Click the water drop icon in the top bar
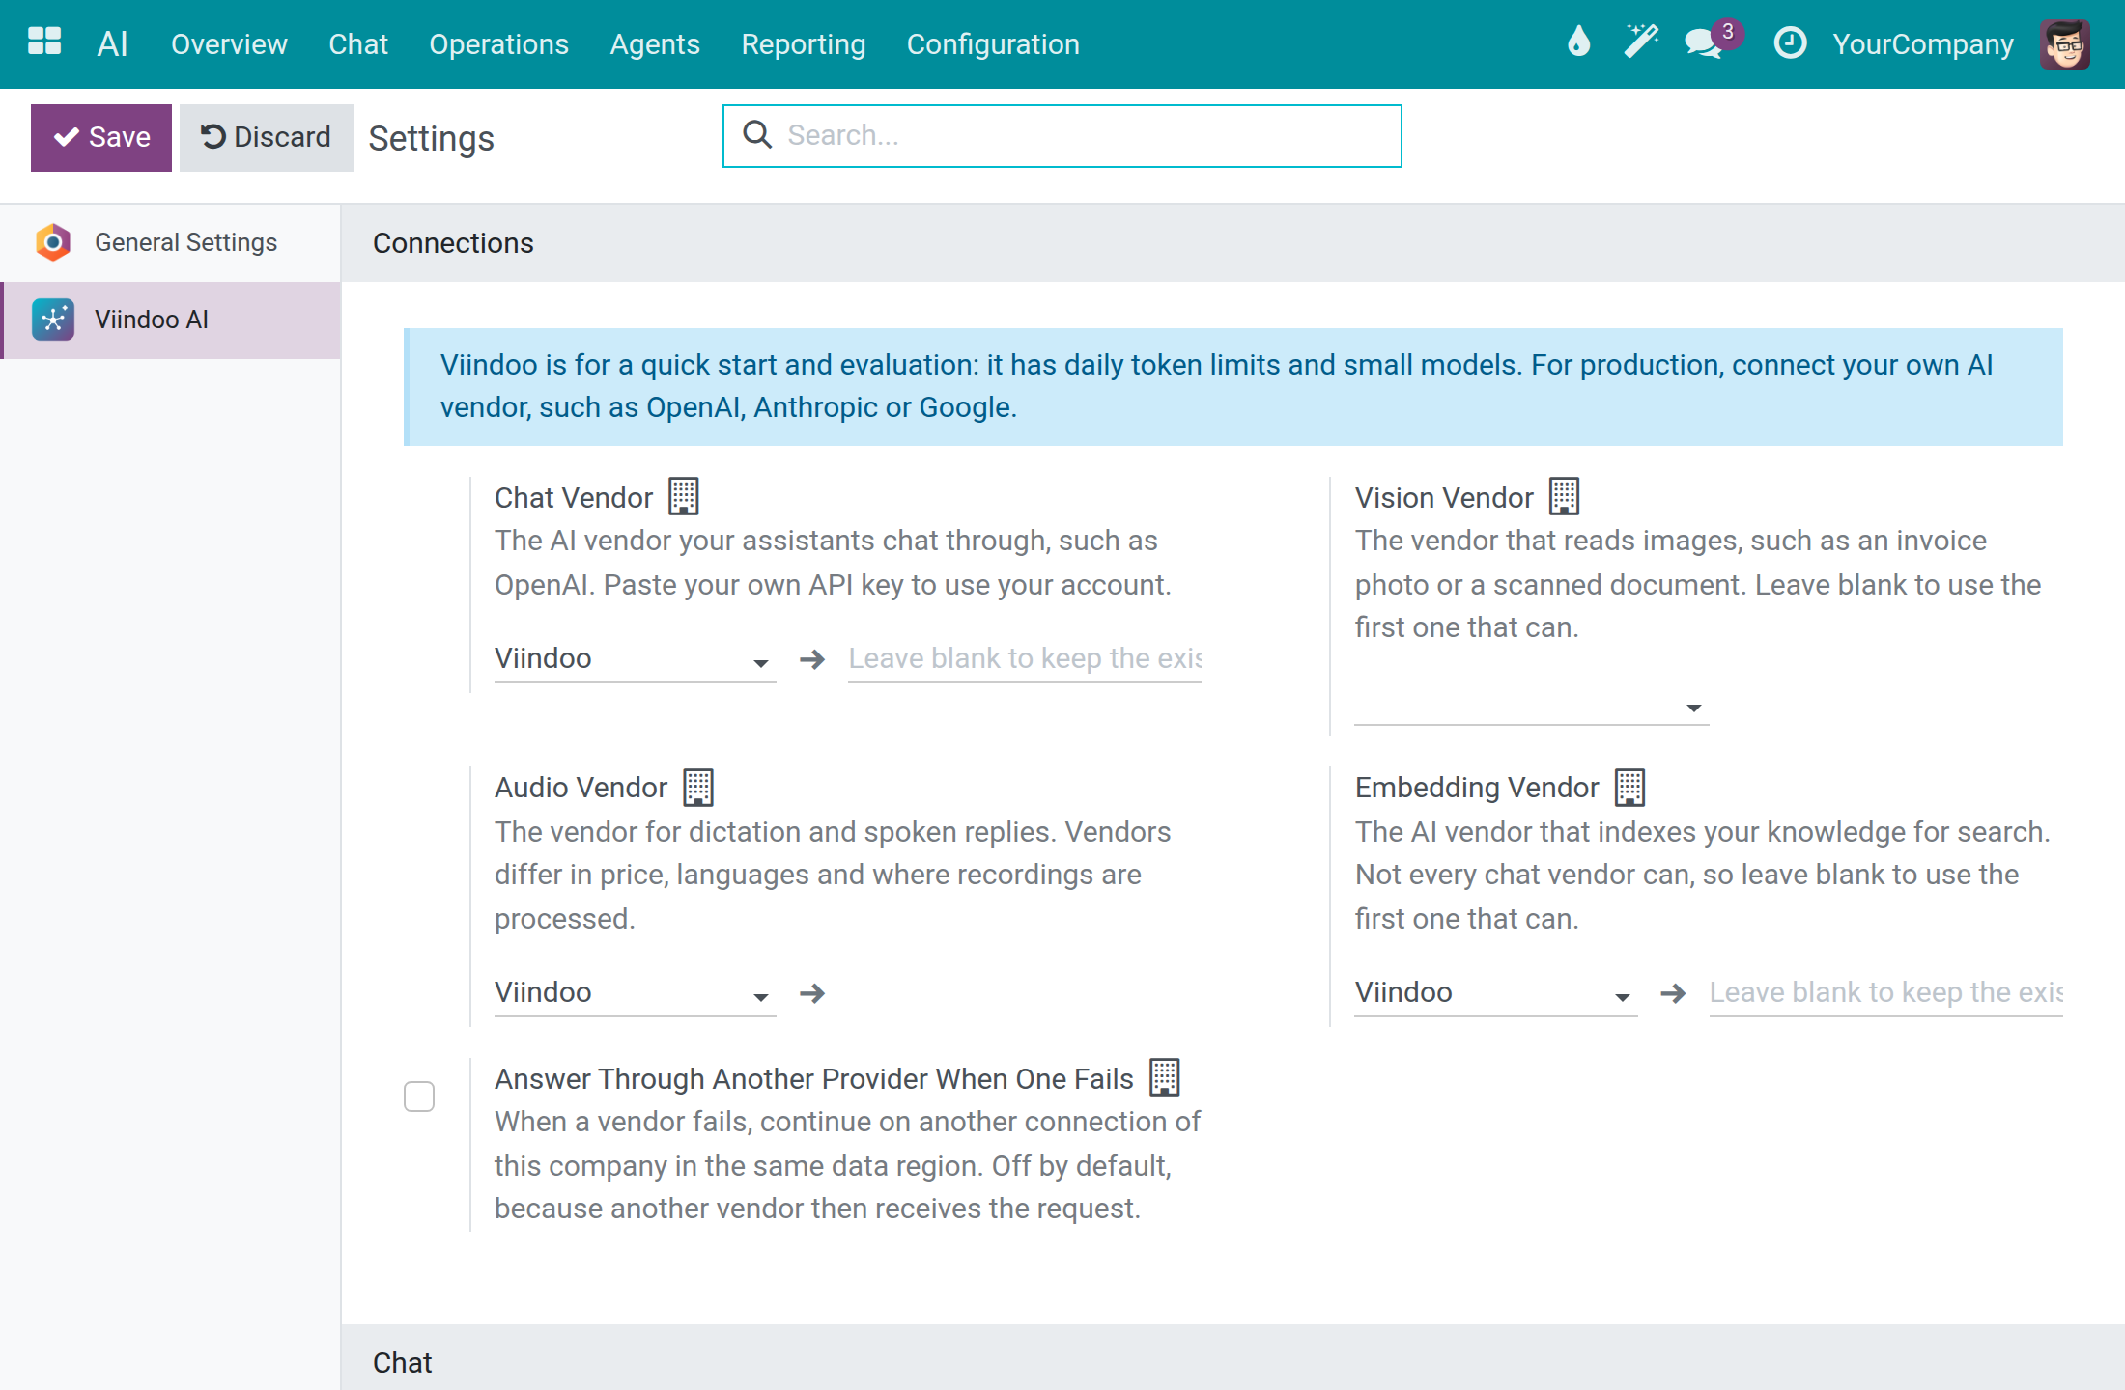2125x1390 pixels. pyautogui.click(x=1578, y=42)
